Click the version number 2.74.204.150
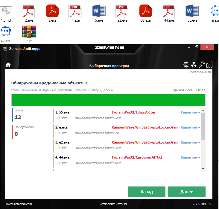The height and width of the screenshot is (209, 219). (202, 204)
